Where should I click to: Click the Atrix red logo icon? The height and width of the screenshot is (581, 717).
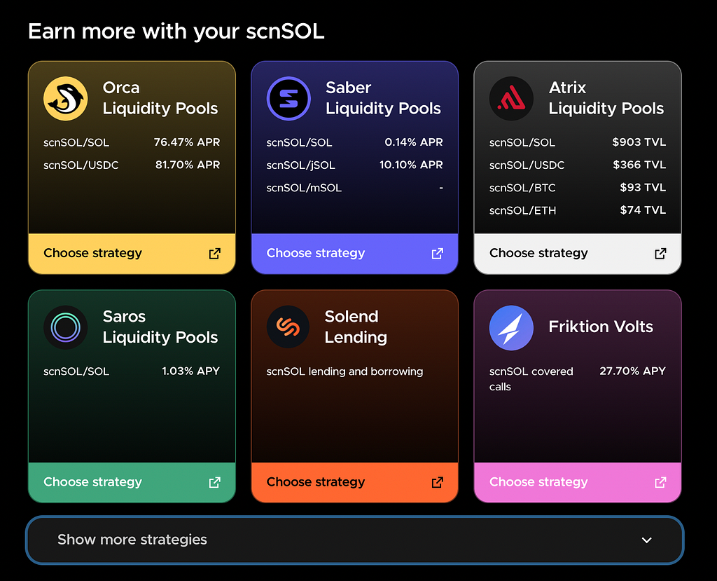(x=511, y=98)
